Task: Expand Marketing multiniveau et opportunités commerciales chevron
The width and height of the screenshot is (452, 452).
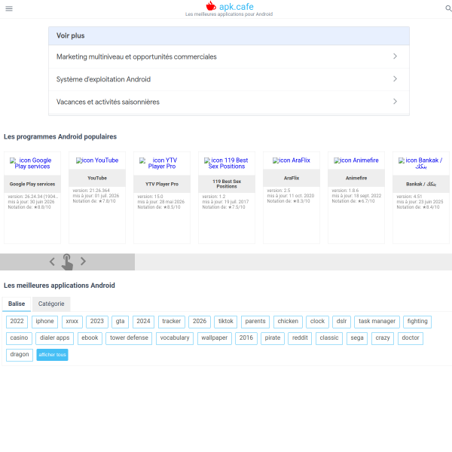Action: click(x=395, y=56)
